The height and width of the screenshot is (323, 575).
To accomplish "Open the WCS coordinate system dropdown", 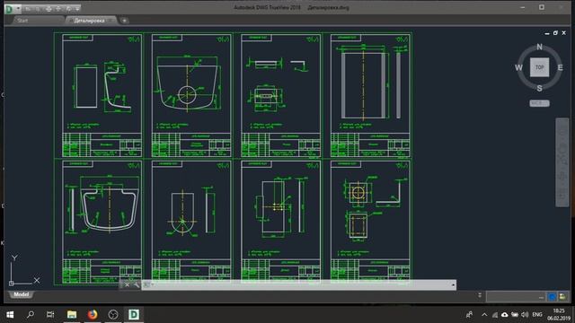I will coord(539,103).
